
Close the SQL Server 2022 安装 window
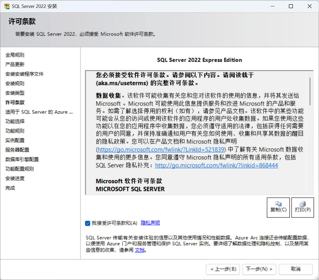pos(309,6)
